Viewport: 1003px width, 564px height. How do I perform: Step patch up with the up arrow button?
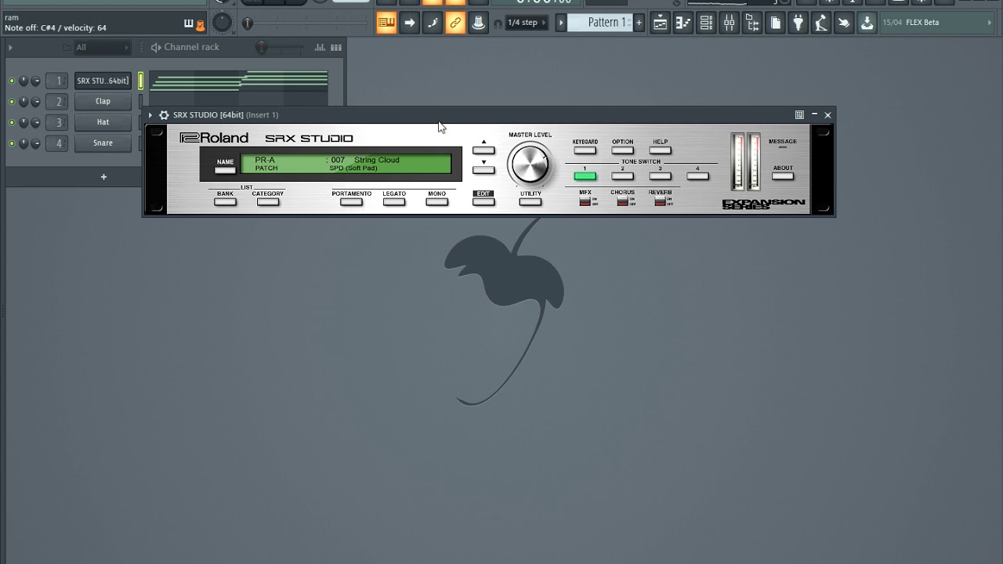[x=483, y=150]
